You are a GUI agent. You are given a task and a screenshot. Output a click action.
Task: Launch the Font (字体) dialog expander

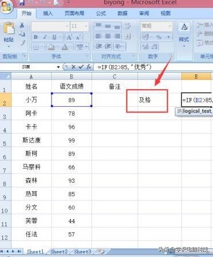[87, 56]
